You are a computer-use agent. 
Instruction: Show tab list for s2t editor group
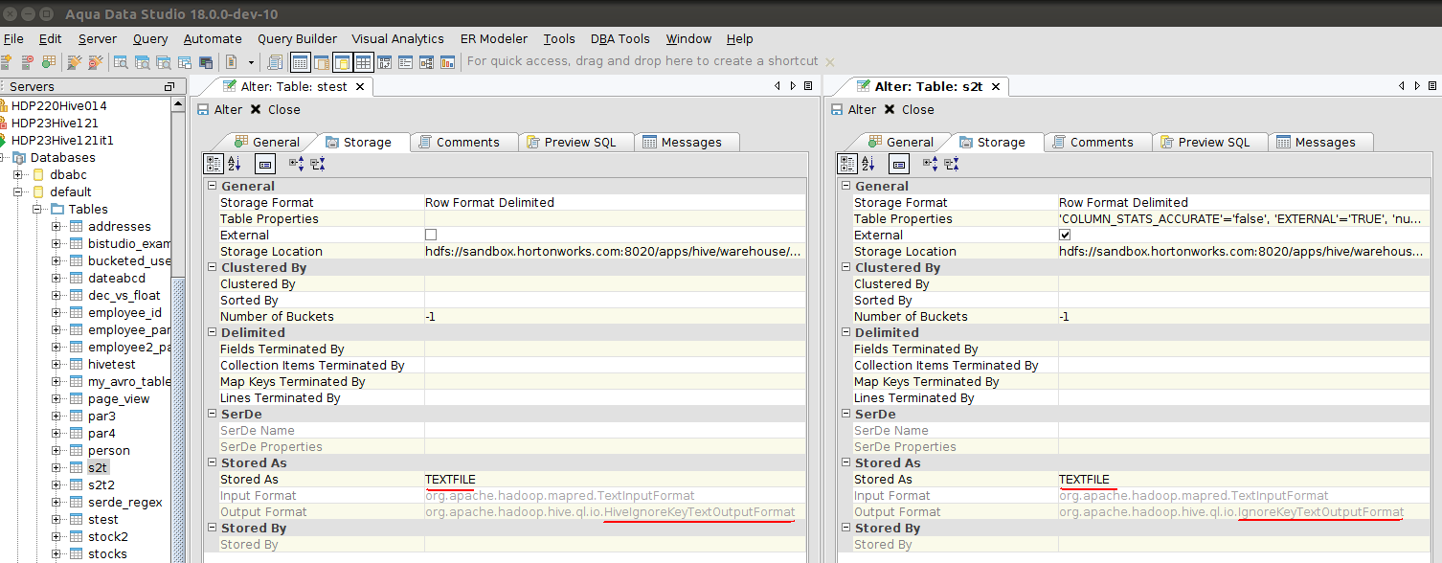tap(1431, 86)
